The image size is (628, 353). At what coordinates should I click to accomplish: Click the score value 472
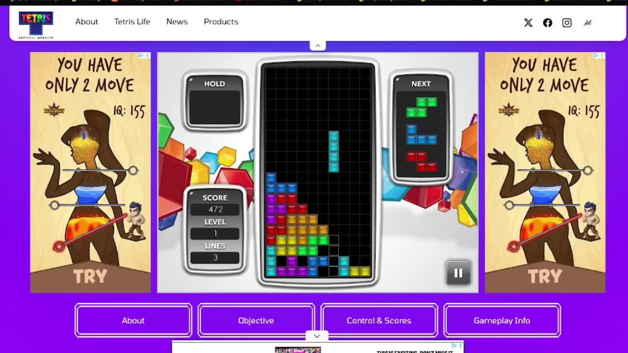pyautogui.click(x=215, y=209)
